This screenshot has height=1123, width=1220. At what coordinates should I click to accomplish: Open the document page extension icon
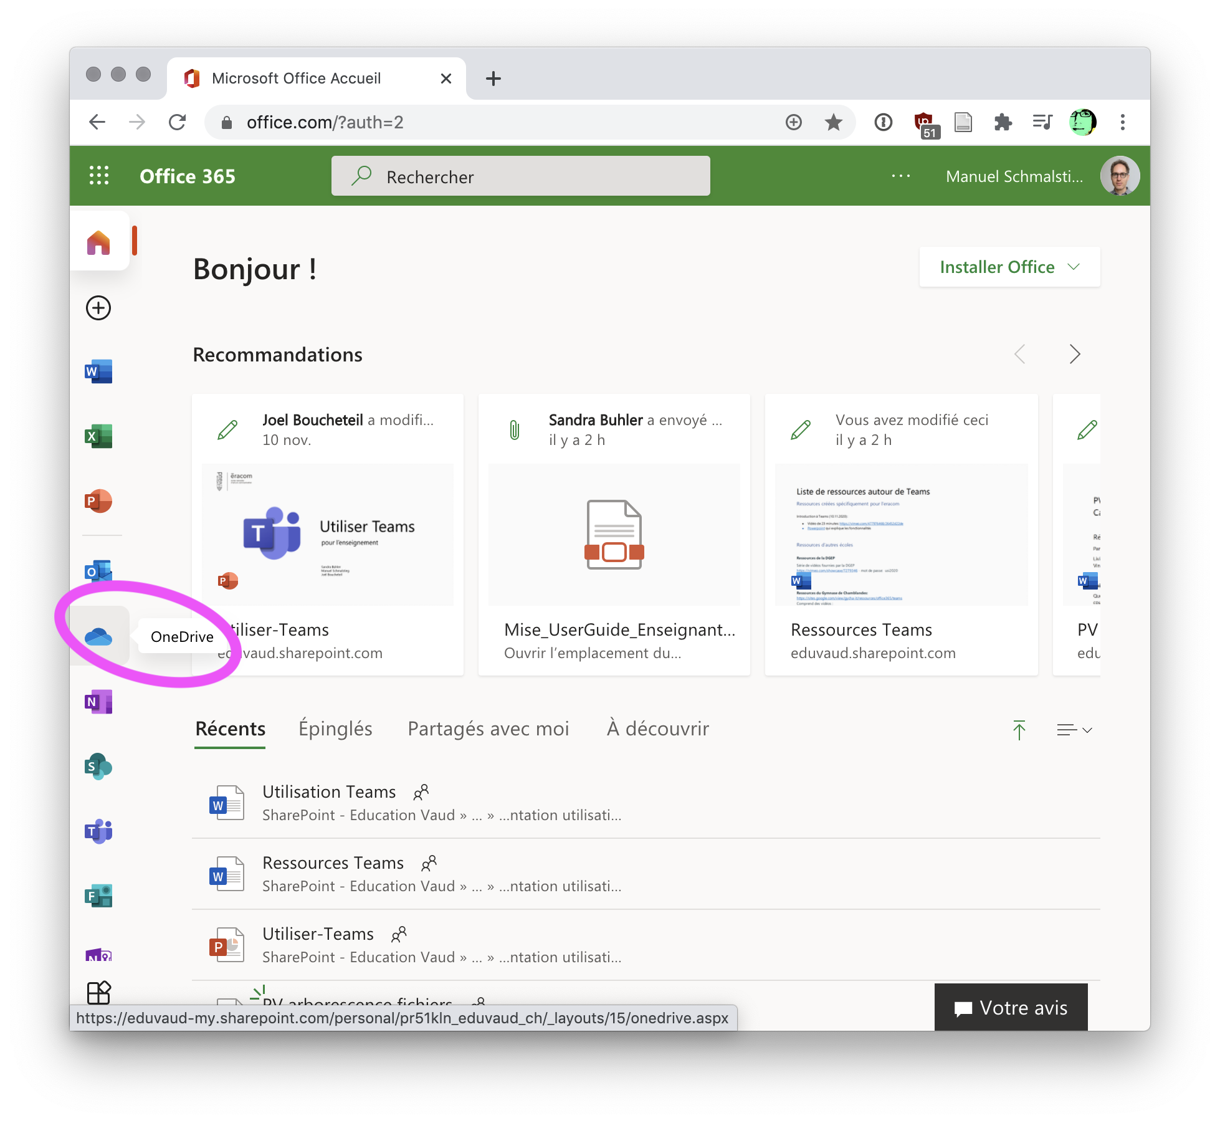[x=963, y=122]
